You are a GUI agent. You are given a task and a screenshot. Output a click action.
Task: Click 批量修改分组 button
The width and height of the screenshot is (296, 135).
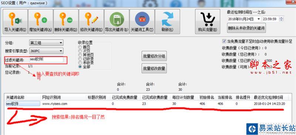tap(154, 56)
